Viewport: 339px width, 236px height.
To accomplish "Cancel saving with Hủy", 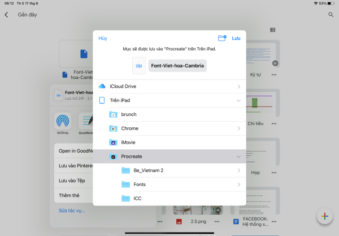I will click(103, 38).
